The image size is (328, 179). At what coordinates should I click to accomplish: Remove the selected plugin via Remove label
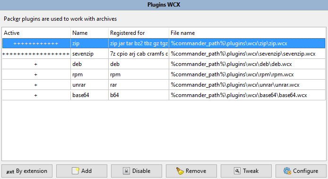(x=196, y=171)
